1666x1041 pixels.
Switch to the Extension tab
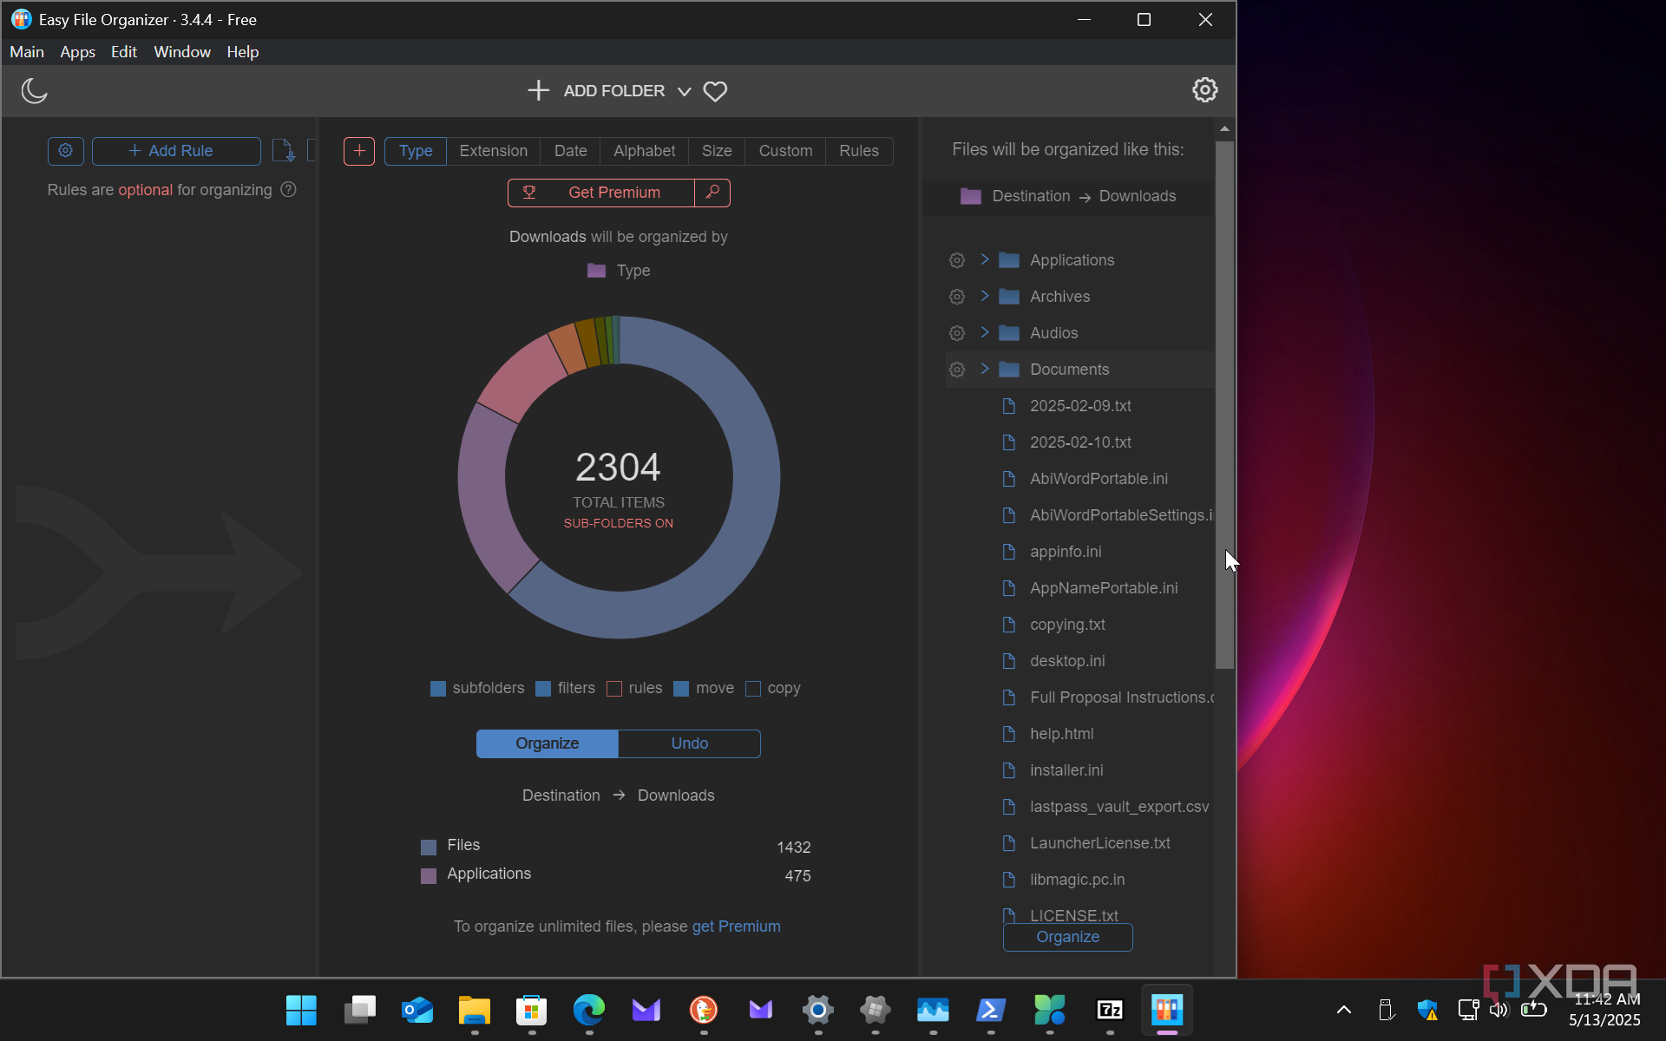(493, 151)
